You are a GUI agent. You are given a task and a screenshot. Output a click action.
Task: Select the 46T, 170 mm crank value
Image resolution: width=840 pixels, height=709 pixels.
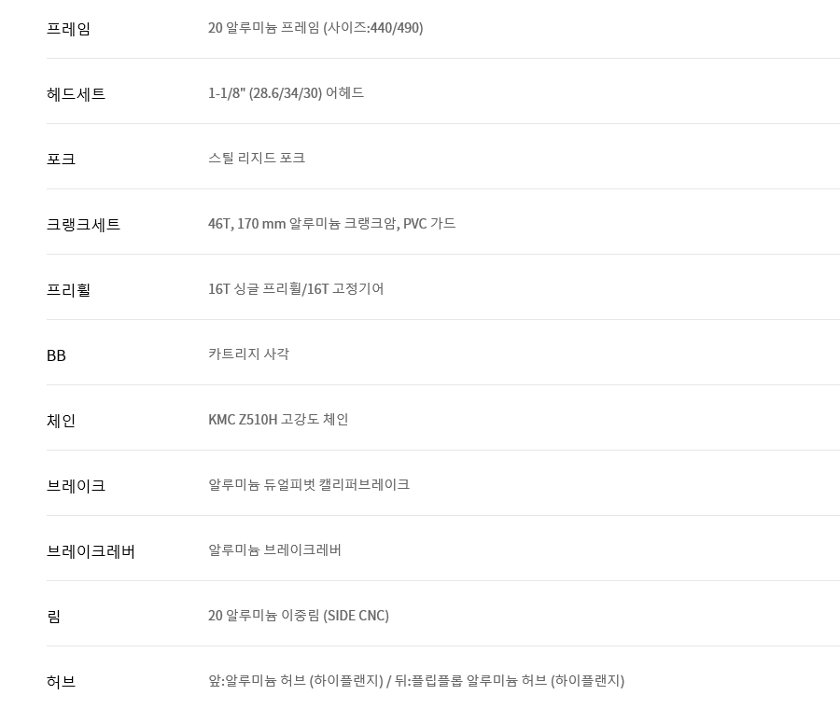point(331,223)
